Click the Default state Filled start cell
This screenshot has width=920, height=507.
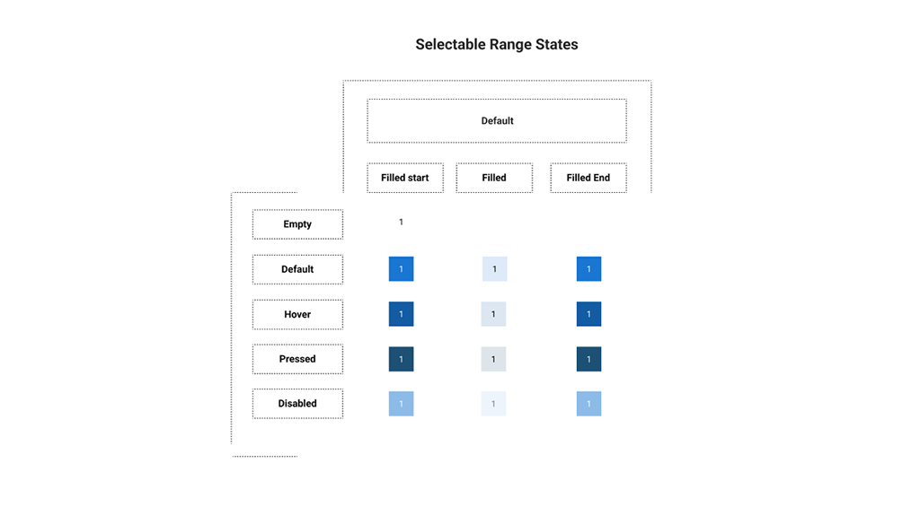coord(401,269)
